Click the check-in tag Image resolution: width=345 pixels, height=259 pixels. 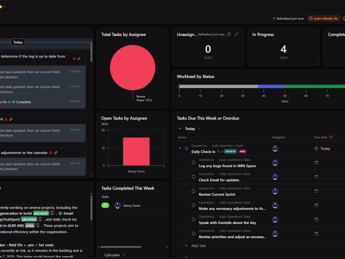(x=231, y=151)
